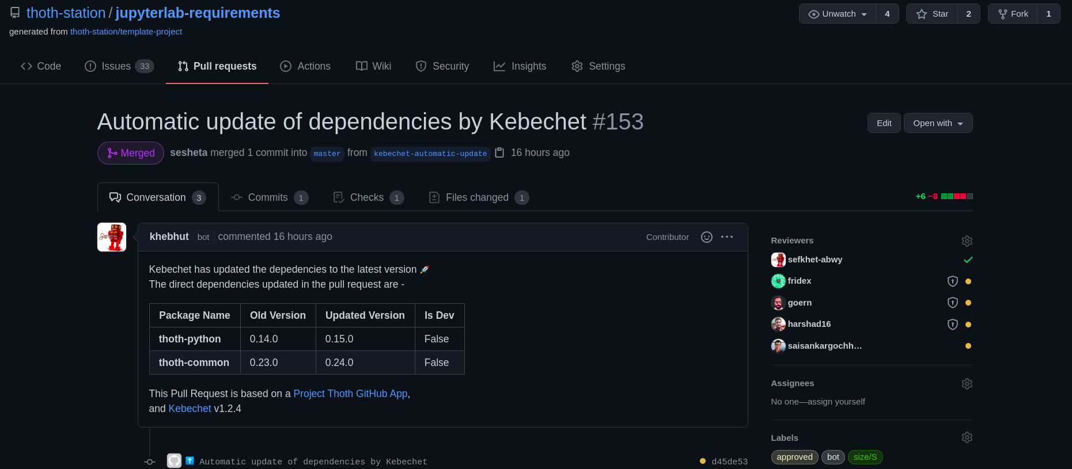Select the Checks tab

pos(369,197)
